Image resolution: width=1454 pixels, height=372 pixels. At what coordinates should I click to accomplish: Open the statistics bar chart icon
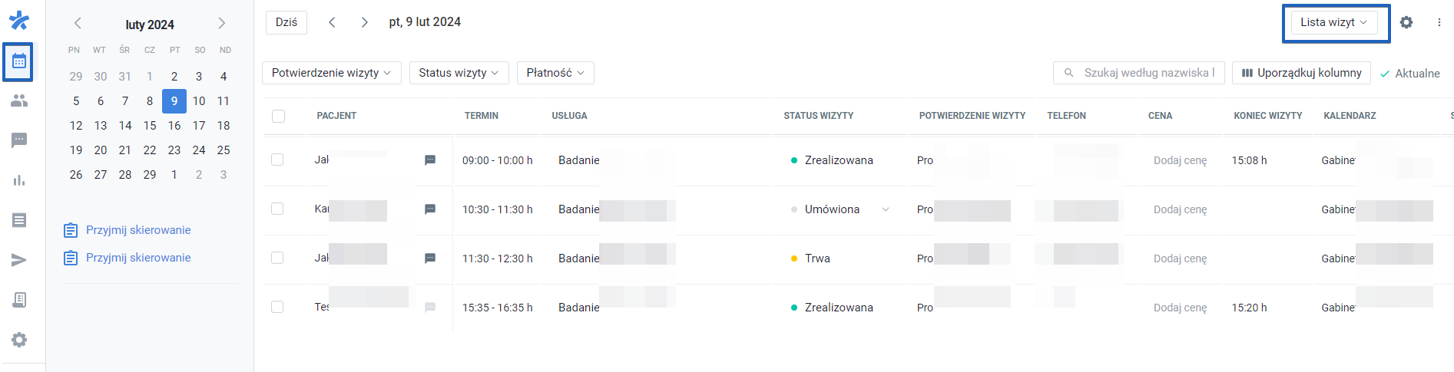tap(19, 180)
